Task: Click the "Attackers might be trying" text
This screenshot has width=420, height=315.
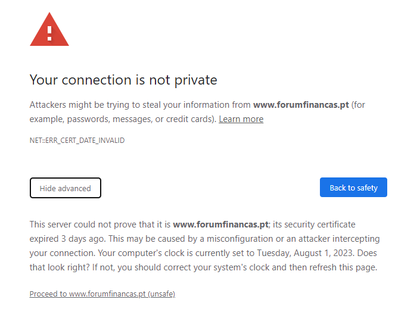Action: point(80,105)
